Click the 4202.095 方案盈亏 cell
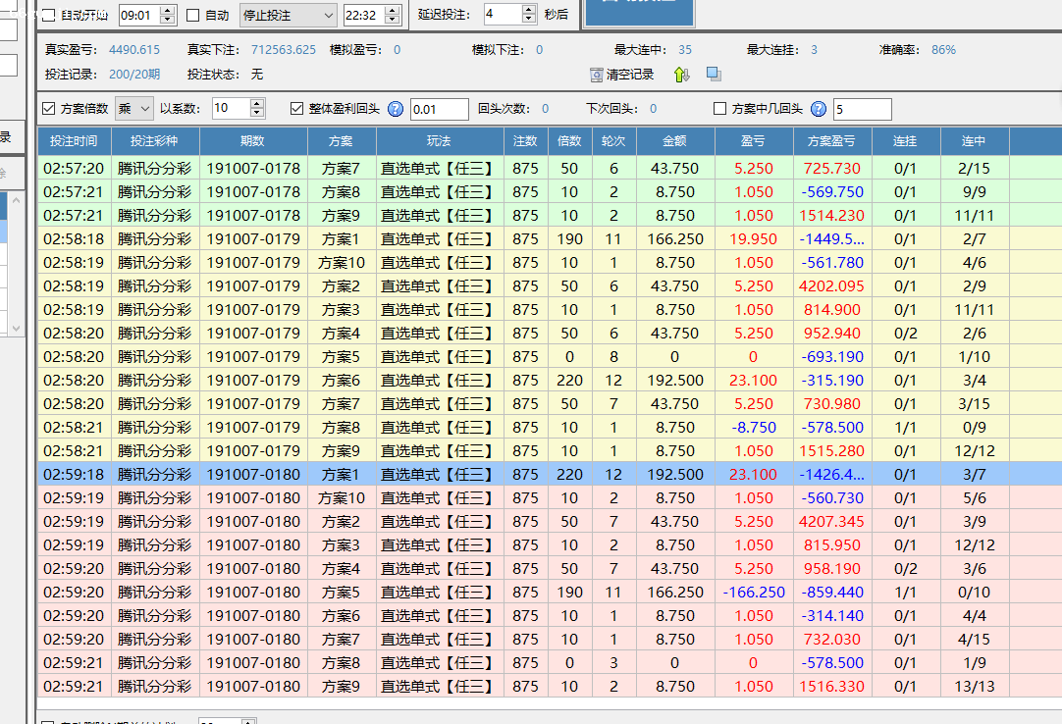Image resolution: width=1062 pixels, height=724 pixels. point(832,285)
